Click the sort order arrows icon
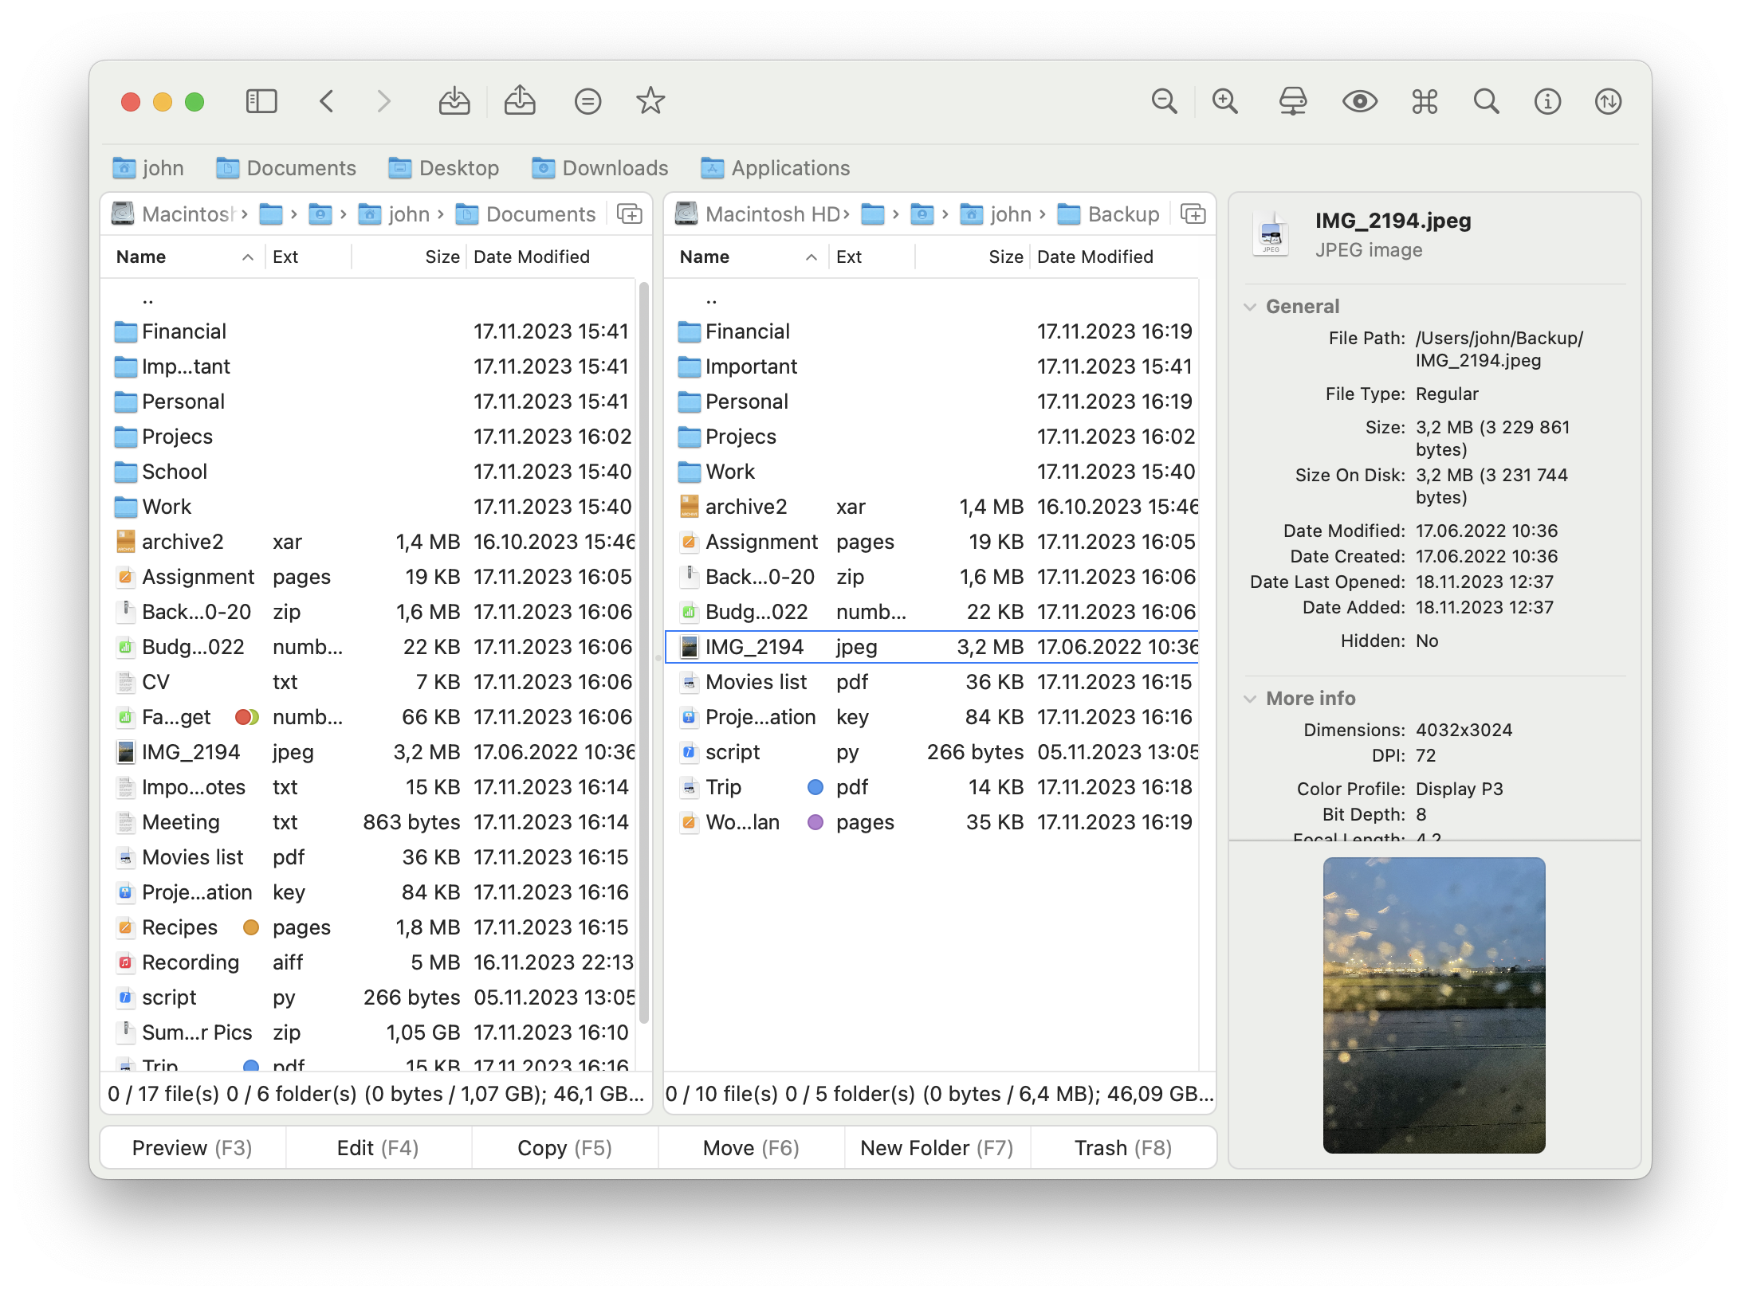This screenshot has height=1297, width=1741. pos(1608,101)
